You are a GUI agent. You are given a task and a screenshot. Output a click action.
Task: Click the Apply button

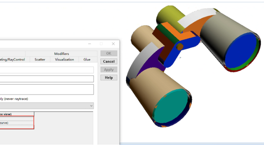[x=109, y=69]
